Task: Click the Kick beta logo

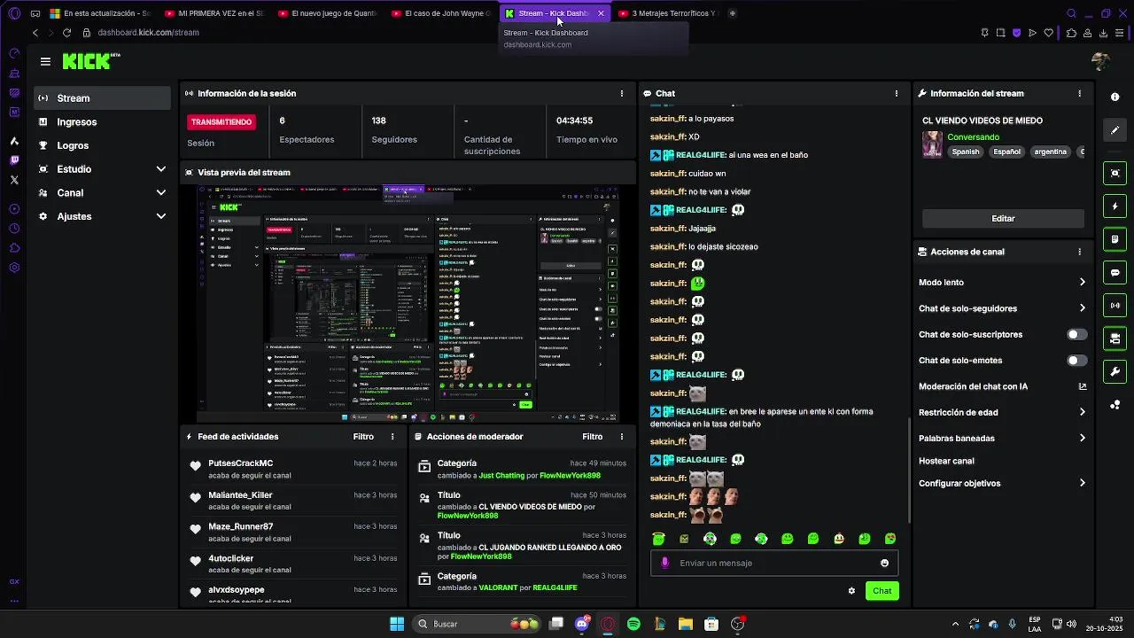Action: 91,61
